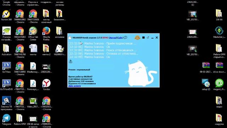Viewport: 227px width, 128px height.
Task: Select the Norton 360 desktop shortcut
Action: coord(6,15)
